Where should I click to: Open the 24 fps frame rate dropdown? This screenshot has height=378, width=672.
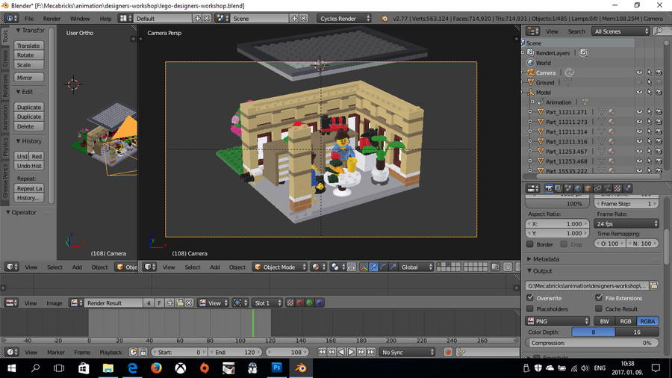click(626, 223)
